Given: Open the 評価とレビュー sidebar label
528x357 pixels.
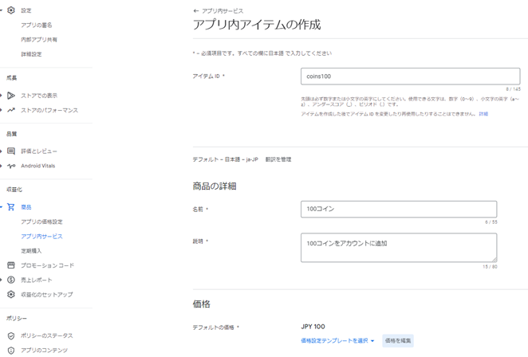Looking at the screenshot, I should 39,151.
